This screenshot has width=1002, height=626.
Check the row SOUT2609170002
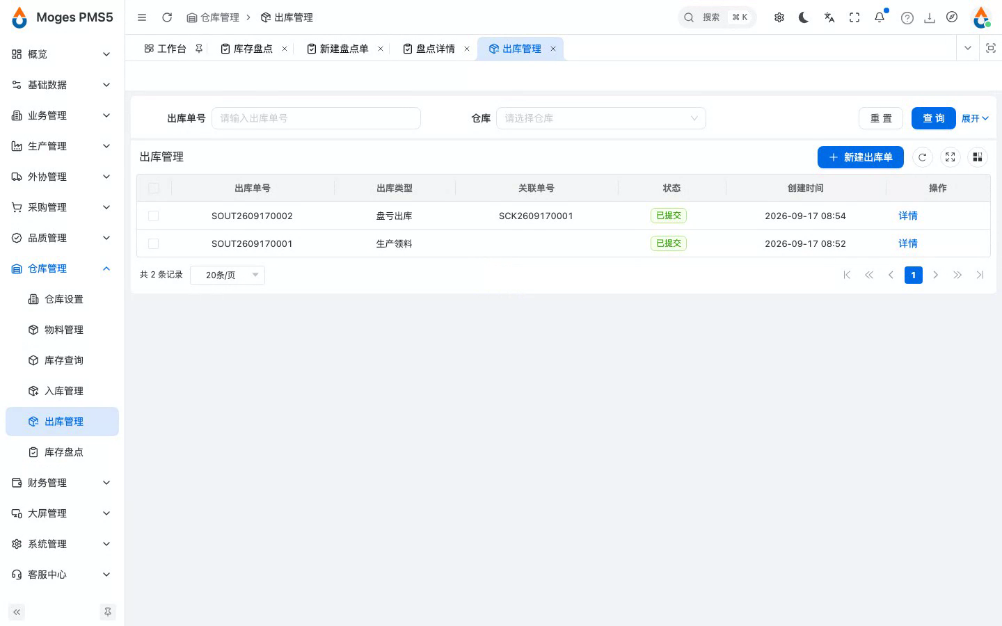click(x=154, y=216)
